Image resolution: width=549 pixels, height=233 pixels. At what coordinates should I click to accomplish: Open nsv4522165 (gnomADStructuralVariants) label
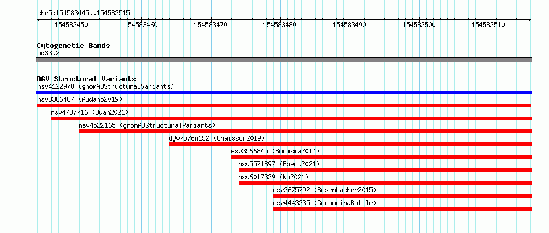pyautogui.click(x=147, y=125)
